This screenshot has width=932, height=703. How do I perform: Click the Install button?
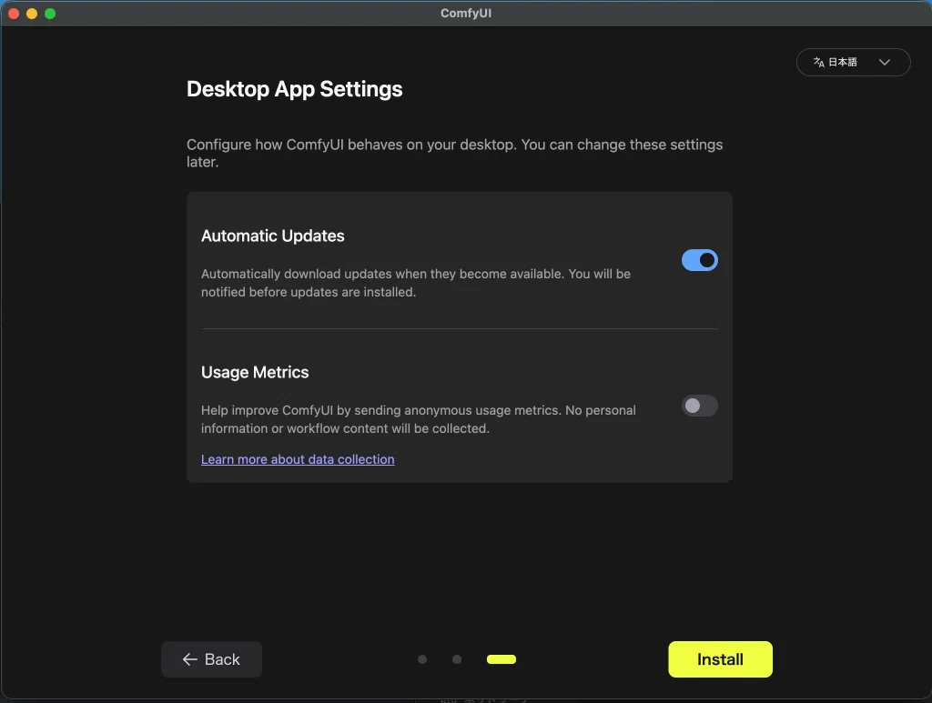click(720, 659)
